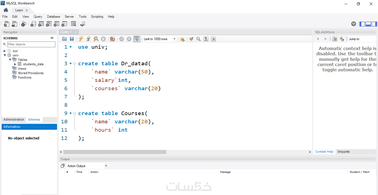378x195 pixels.
Task: Fold the Courses create table block
Action: point(74,113)
